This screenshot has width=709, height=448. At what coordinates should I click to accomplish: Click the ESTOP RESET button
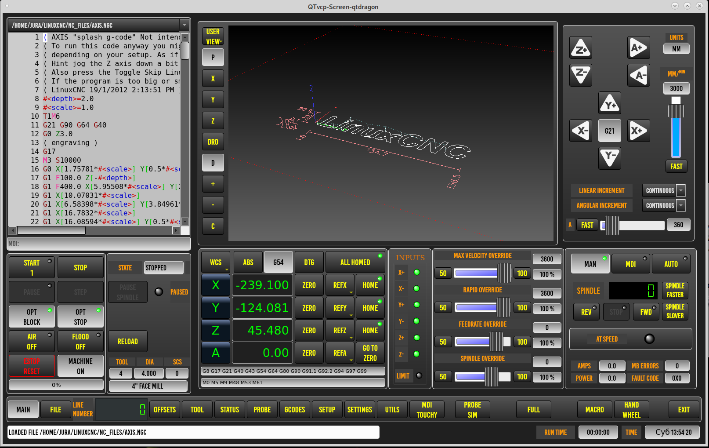coord(32,366)
